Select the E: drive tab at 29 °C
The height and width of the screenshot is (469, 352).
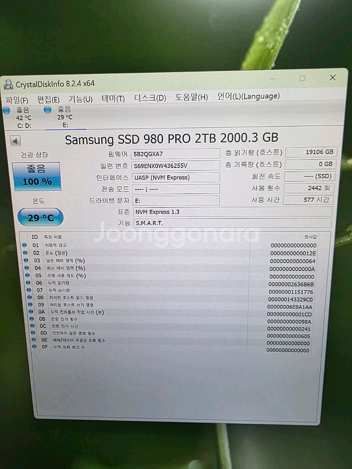65,117
